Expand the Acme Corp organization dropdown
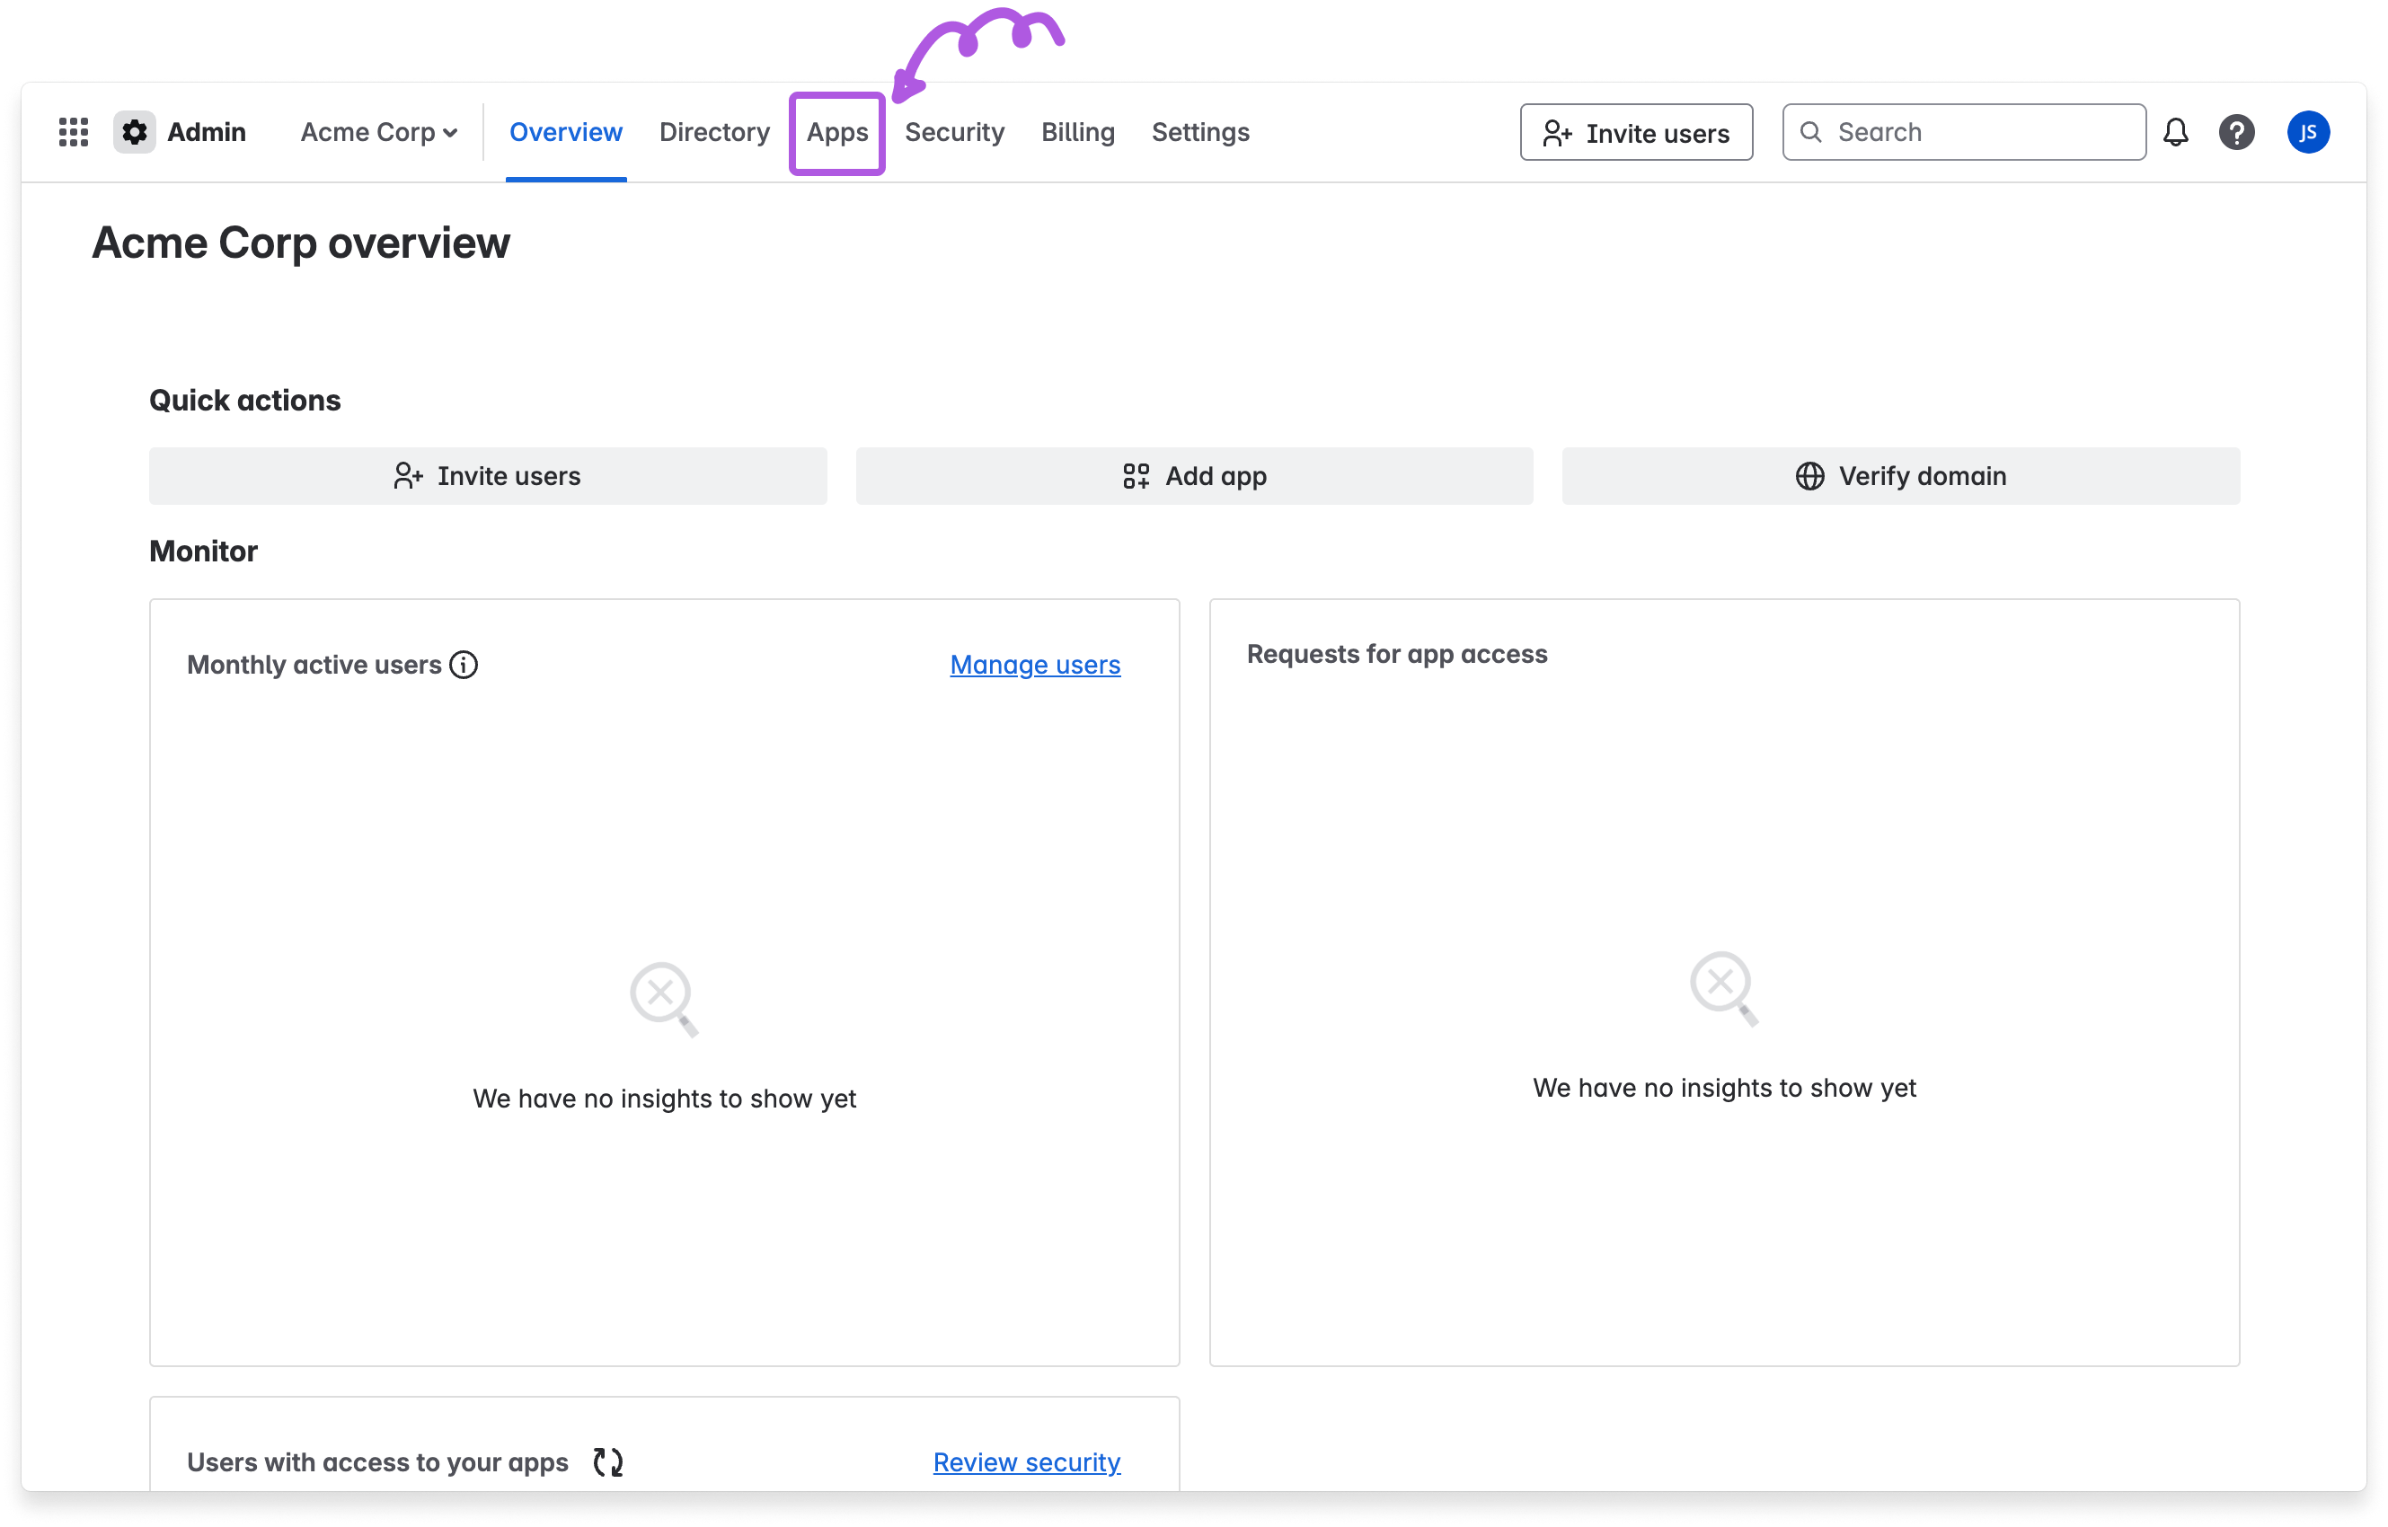2388x1527 pixels. pos(379,132)
